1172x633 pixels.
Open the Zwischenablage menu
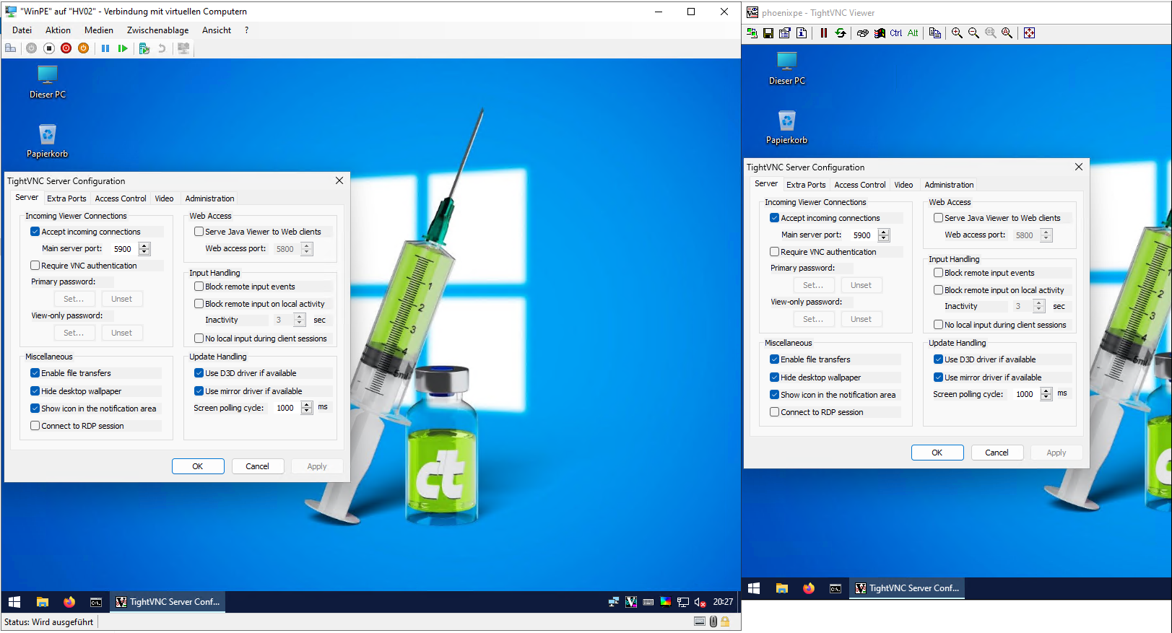[157, 30]
